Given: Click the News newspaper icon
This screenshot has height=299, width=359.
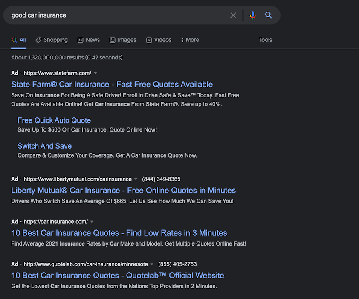Looking at the screenshot, I should [80, 40].
